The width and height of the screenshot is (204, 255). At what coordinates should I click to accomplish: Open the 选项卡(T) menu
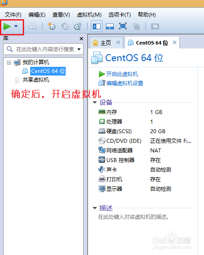[x=120, y=15]
